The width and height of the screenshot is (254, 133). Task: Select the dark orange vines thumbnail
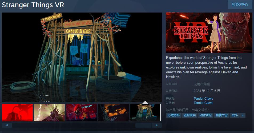pos(113,112)
